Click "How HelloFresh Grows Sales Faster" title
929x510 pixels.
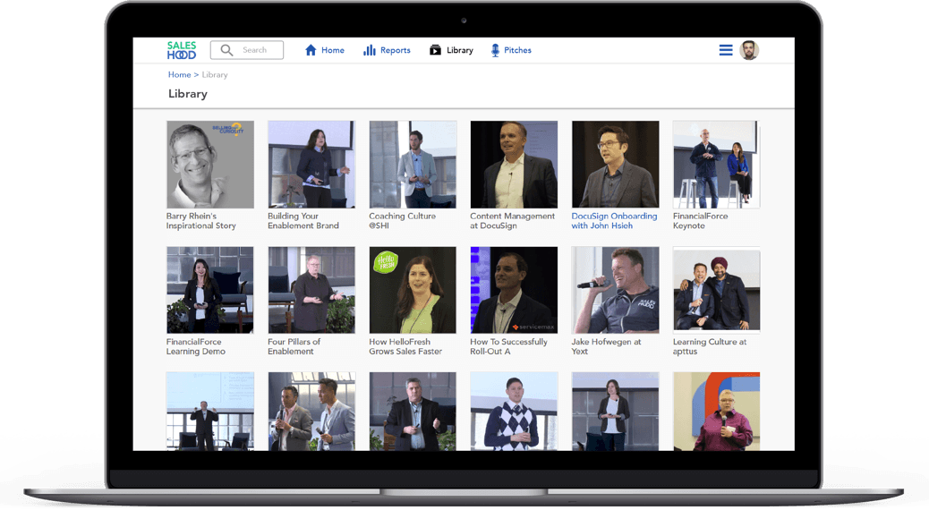[x=405, y=346]
